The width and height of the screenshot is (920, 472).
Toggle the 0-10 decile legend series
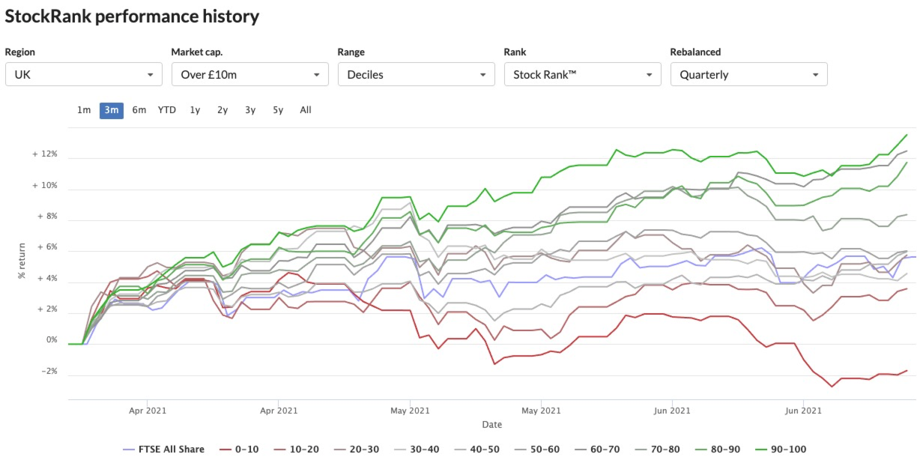click(x=240, y=450)
